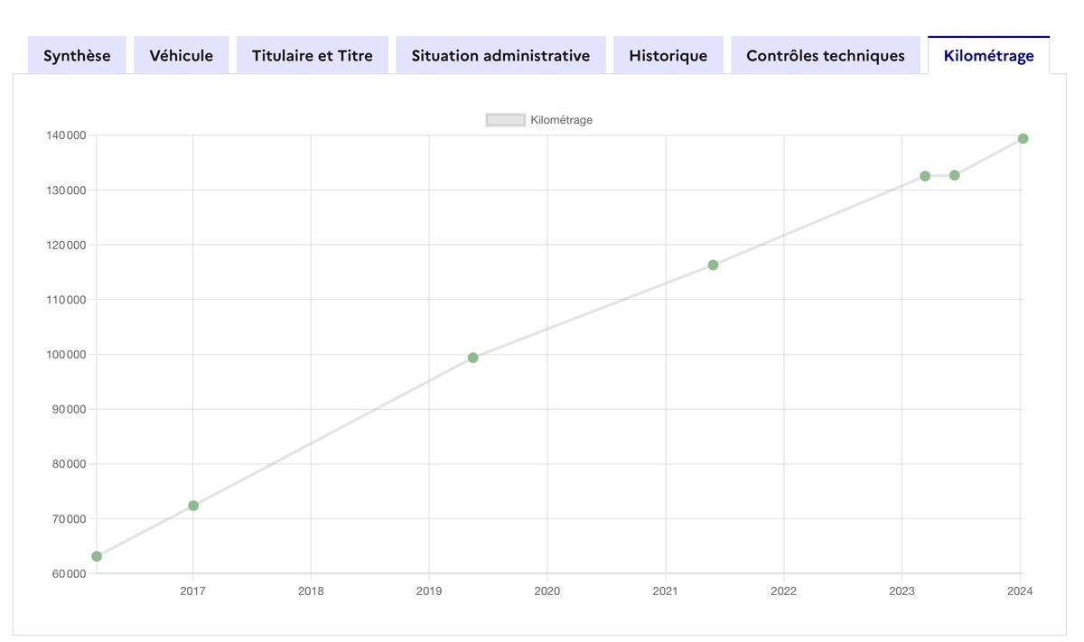
Task: Open the Contrôles techniques tab
Action: 825,56
